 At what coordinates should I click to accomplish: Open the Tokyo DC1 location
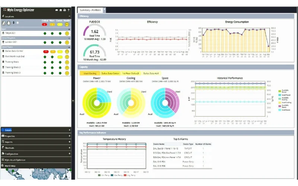(10, 33)
